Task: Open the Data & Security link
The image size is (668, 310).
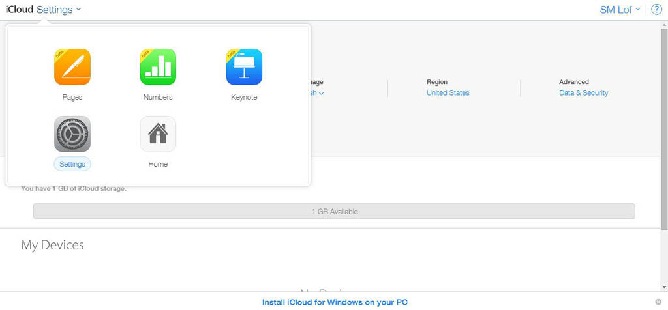Action: [584, 92]
